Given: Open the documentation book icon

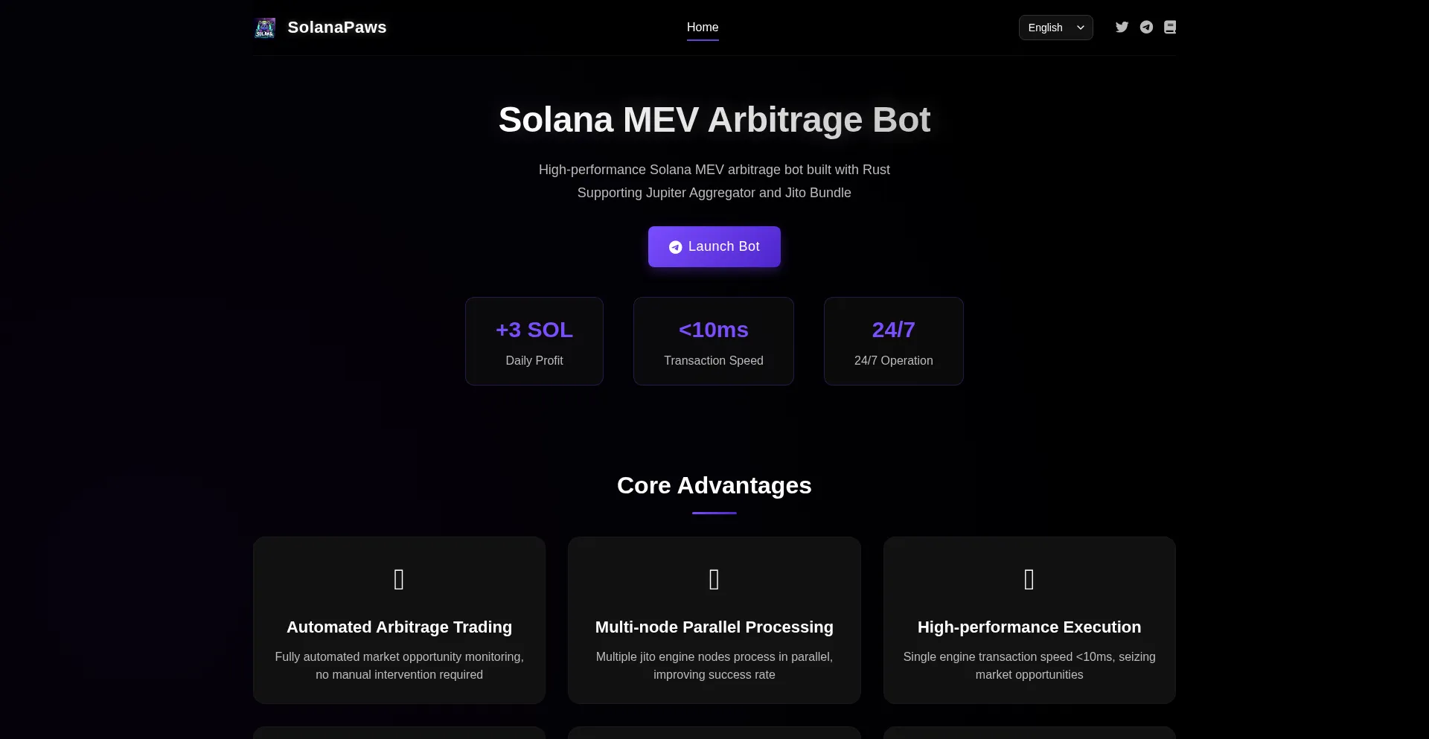Looking at the screenshot, I should pyautogui.click(x=1170, y=28).
